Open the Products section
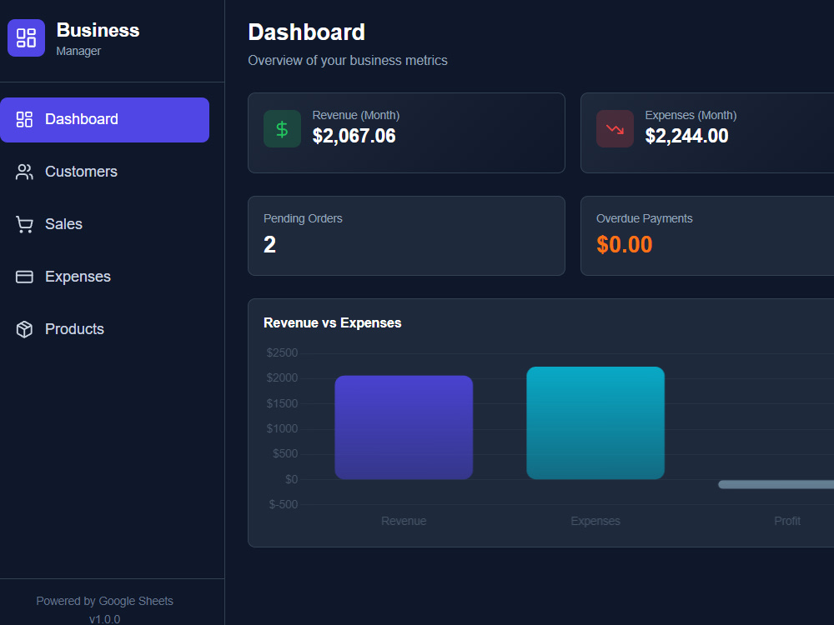Screen dimensions: 834x625 [105, 329]
